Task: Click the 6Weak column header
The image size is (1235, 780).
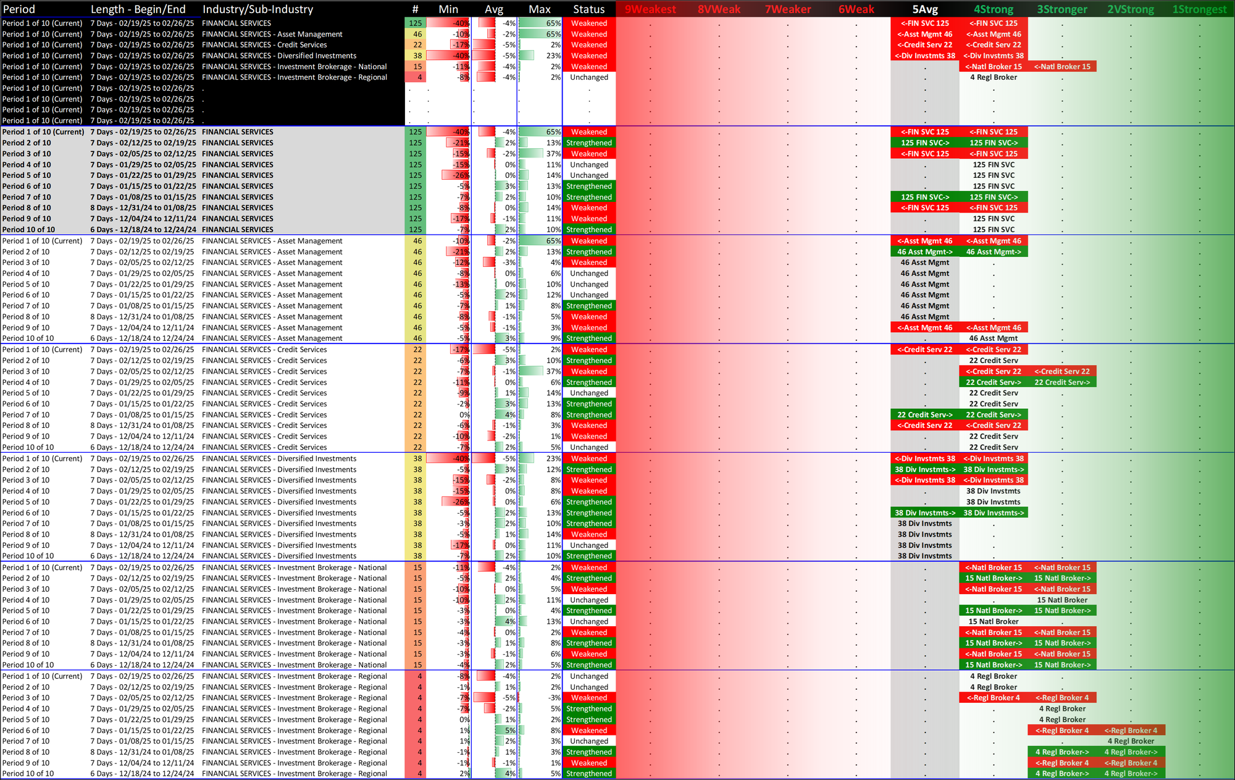Action: pos(856,9)
